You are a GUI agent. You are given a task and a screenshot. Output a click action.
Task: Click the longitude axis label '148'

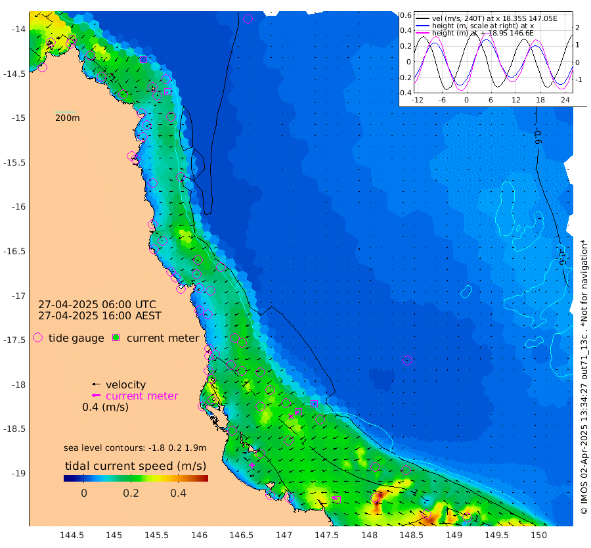pyautogui.click(x=369, y=535)
